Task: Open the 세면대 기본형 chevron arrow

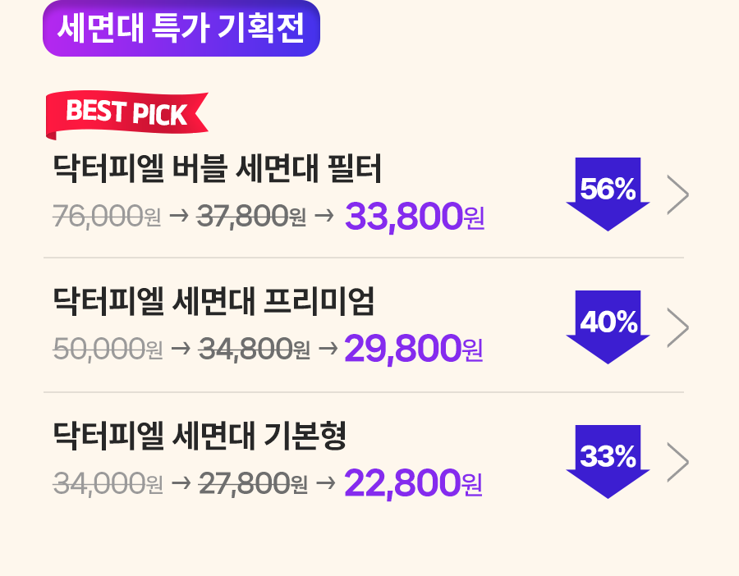Action: point(678,462)
